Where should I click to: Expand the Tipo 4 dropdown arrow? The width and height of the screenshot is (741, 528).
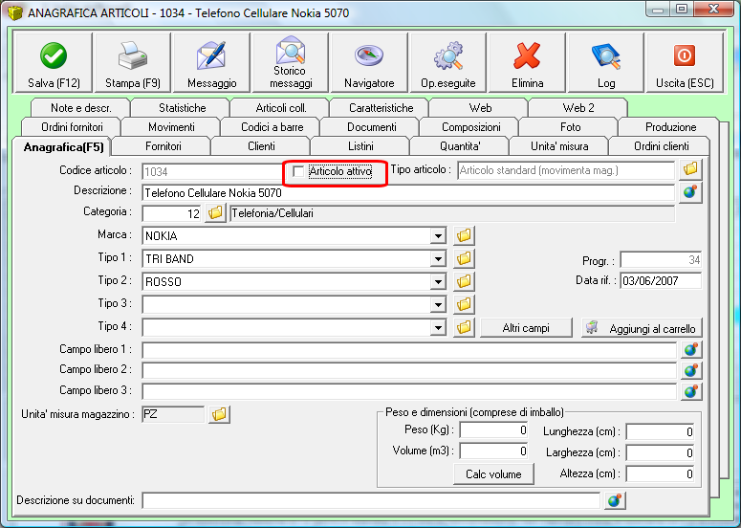pyautogui.click(x=438, y=327)
